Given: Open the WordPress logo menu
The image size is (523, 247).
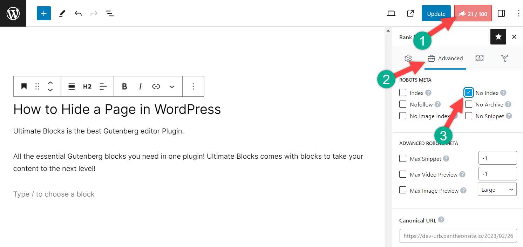Looking at the screenshot, I should pyautogui.click(x=13, y=13).
